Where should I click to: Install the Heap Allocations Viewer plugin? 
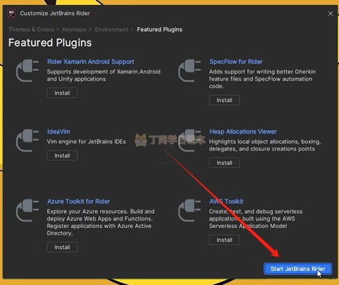(x=224, y=163)
